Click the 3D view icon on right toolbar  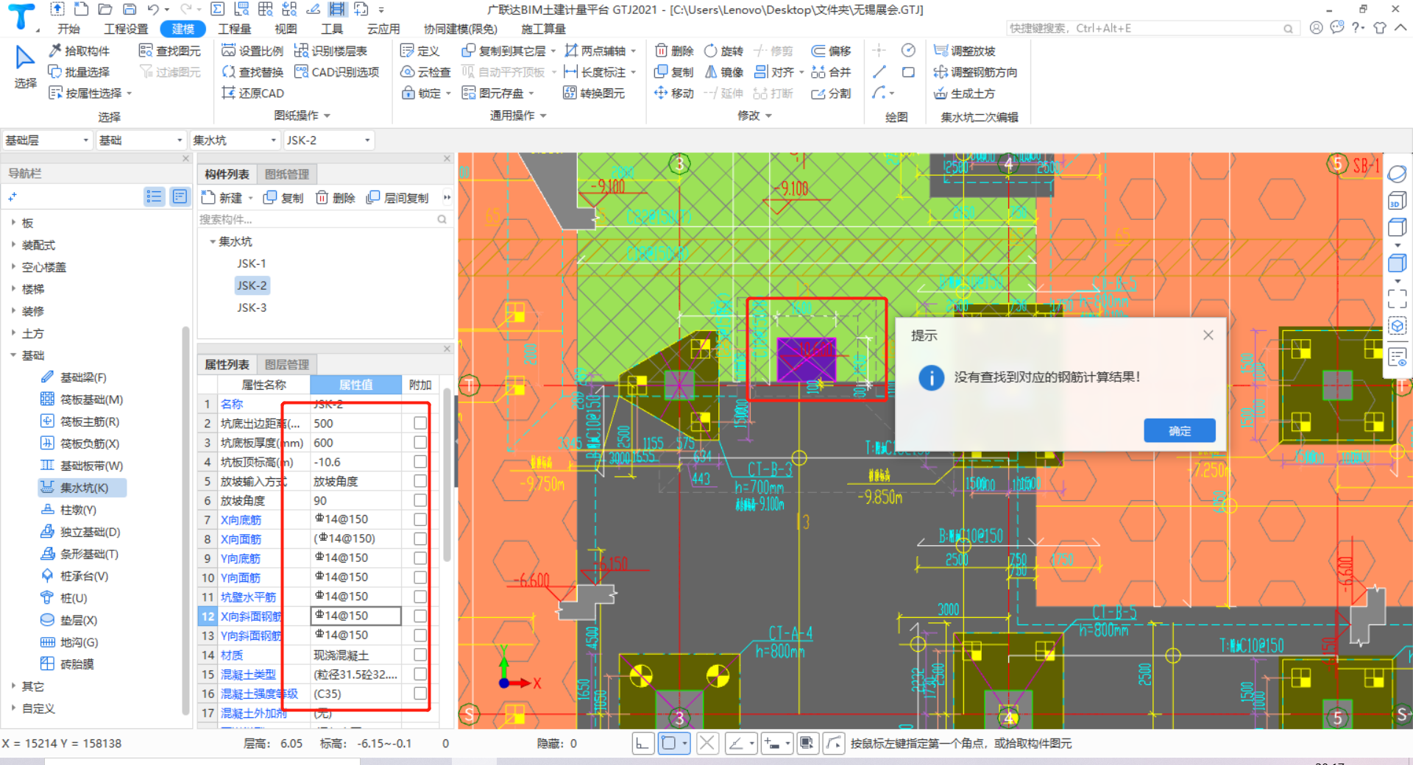(x=1396, y=201)
